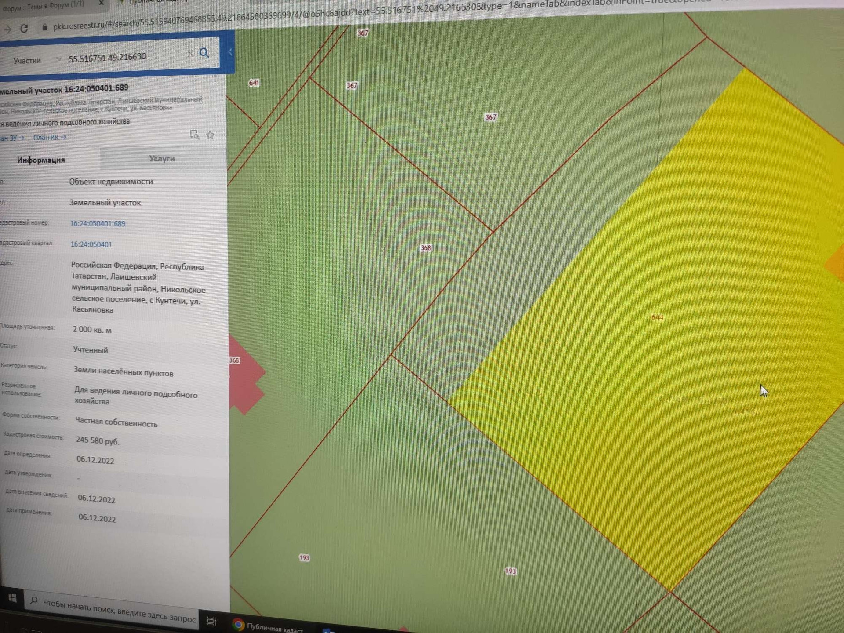Clear the search field with the X
Viewport: 844px width, 633px height.
pyautogui.click(x=190, y=54)
